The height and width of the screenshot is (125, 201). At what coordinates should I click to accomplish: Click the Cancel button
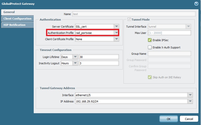point(189,119)
